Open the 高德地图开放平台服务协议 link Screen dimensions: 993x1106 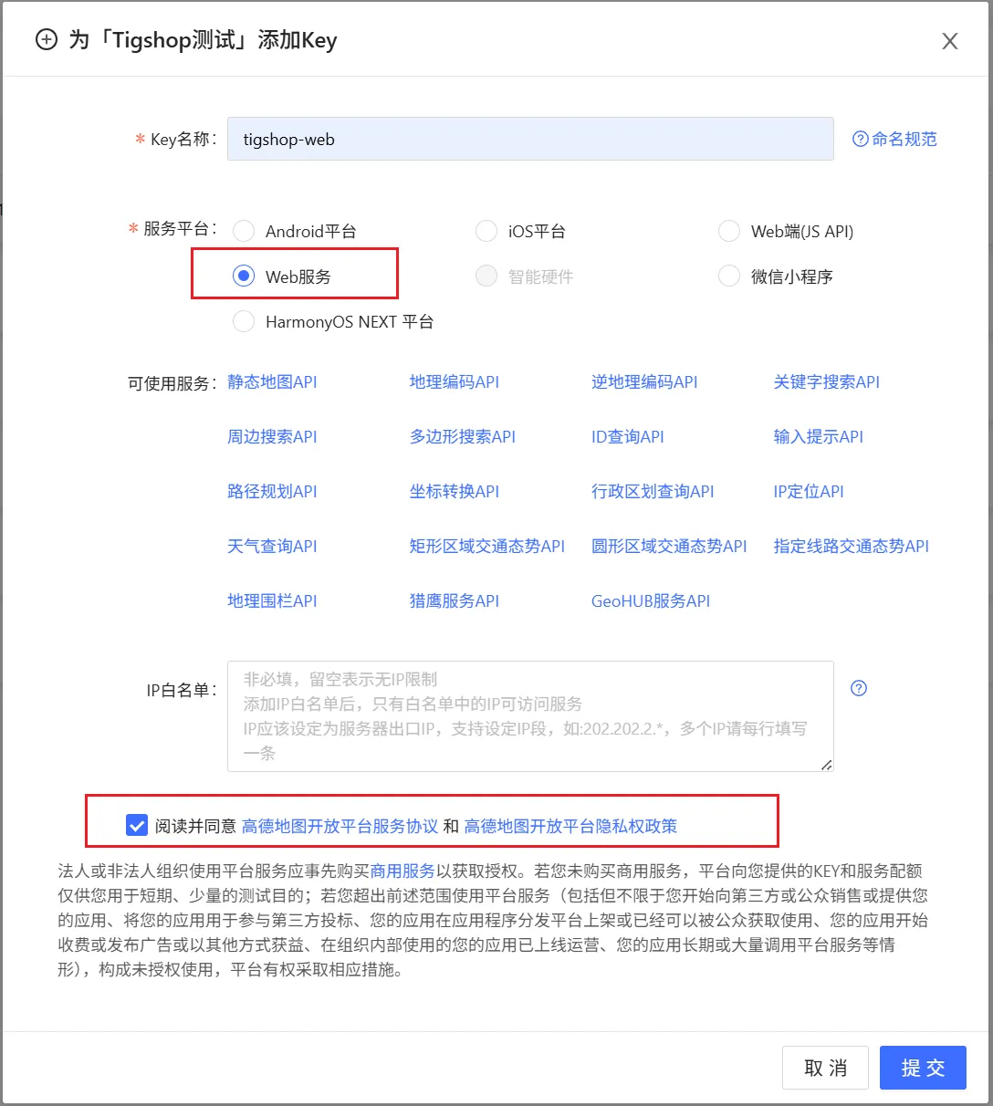point(340,826)
